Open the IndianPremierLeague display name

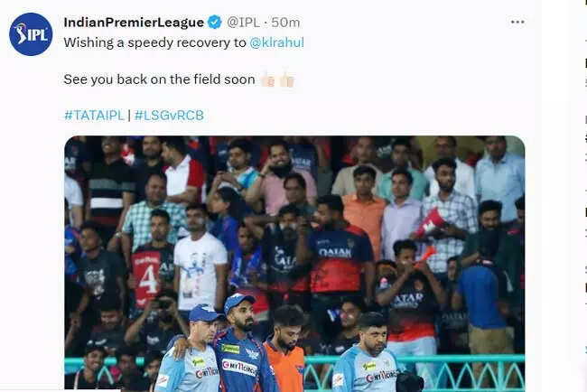(134, 23)
